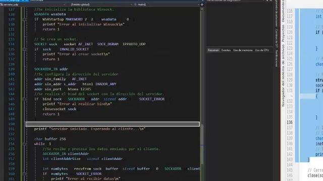Open the Uso de memoria tab
The image size is (323, 181).
point(243,50)
